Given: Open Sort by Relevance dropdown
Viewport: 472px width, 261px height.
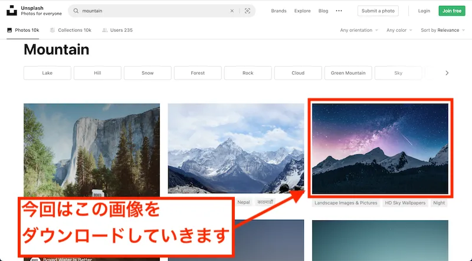Looking at the screenshot, I should click(x=443, y=30).
